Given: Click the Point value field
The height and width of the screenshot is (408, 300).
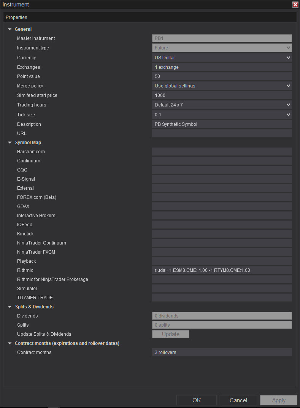Looking at the screenshot, I should click(222, 76).
